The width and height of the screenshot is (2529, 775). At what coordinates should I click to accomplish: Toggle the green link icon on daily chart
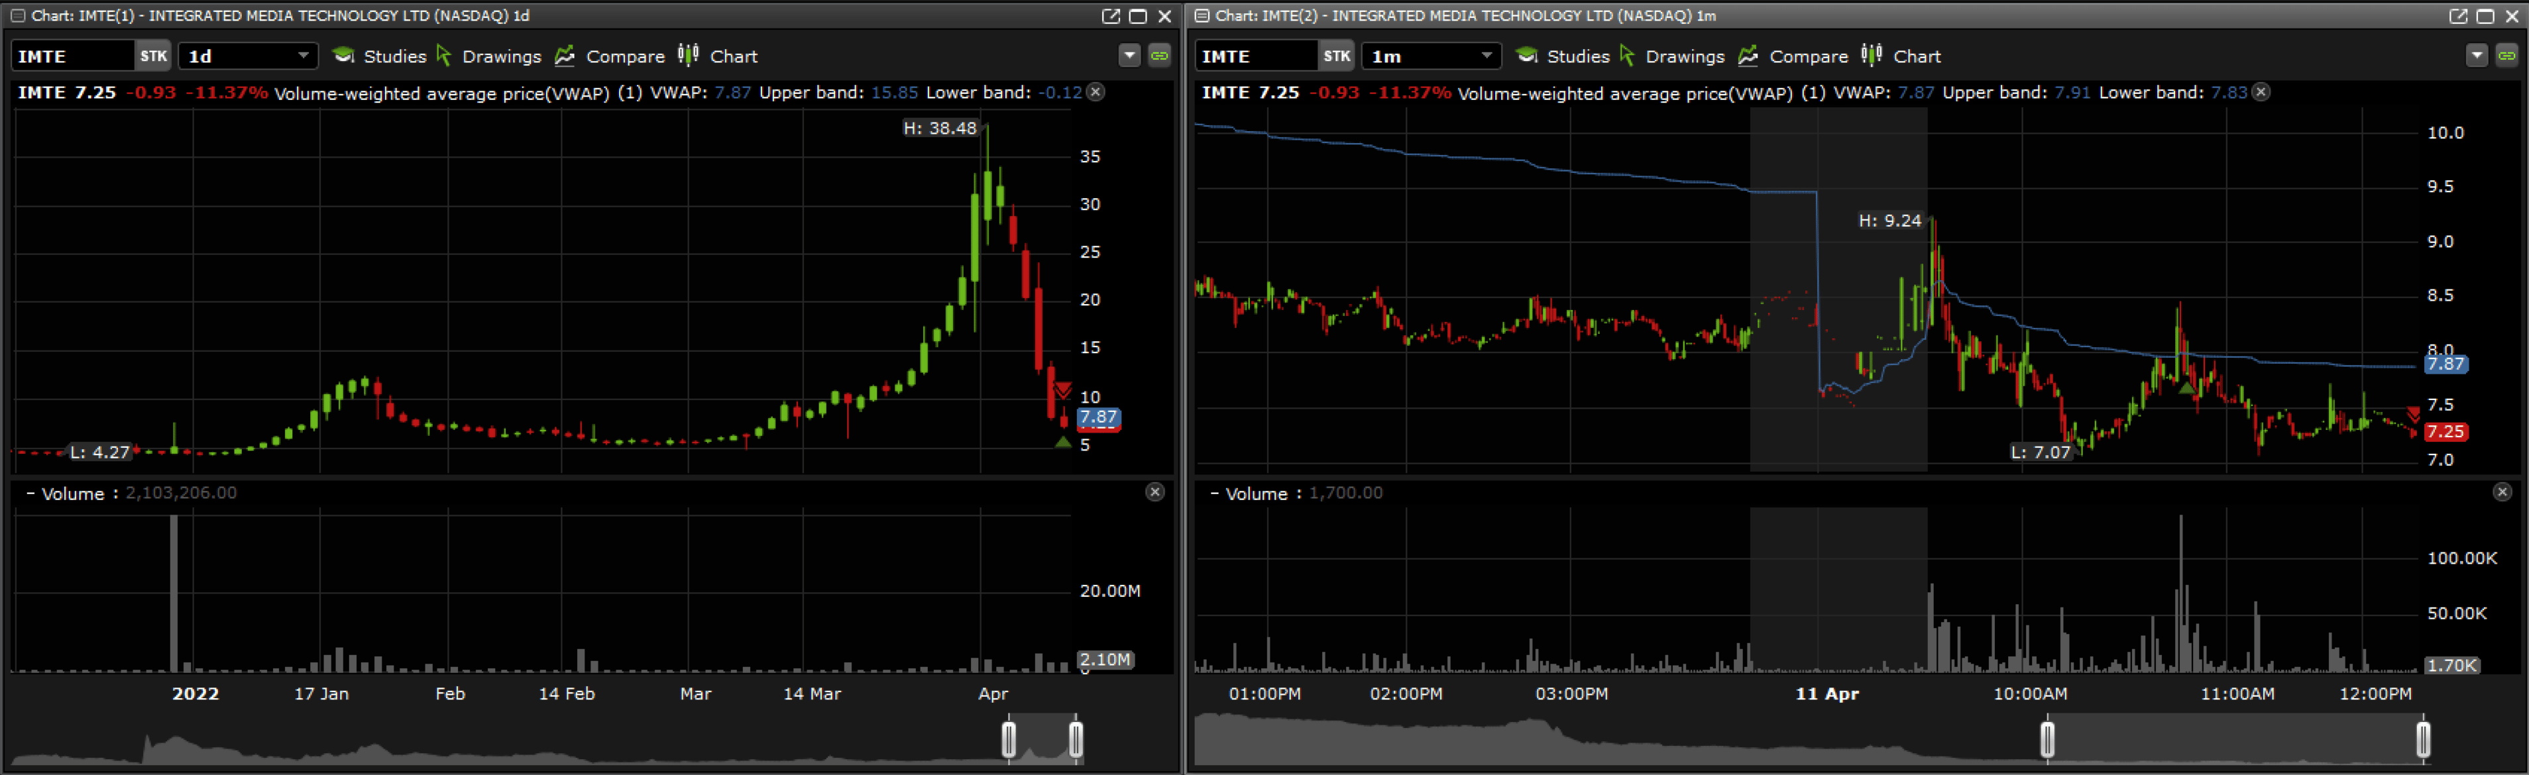point(1159,56)
